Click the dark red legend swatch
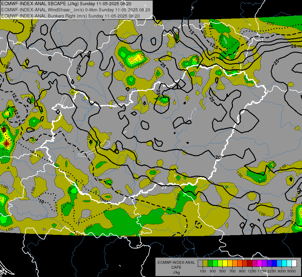 click(x=250, y=263)
